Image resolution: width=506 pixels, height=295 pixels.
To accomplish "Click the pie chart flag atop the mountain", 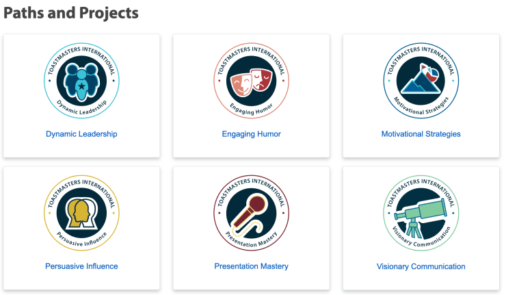I will point(429,70).
